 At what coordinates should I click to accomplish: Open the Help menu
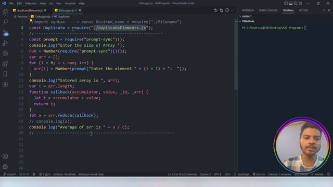click(x=82, y=4)
